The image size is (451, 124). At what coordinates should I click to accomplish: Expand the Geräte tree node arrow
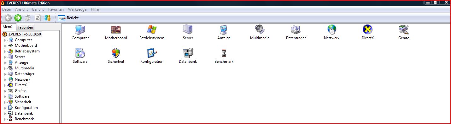pos(5,91)
